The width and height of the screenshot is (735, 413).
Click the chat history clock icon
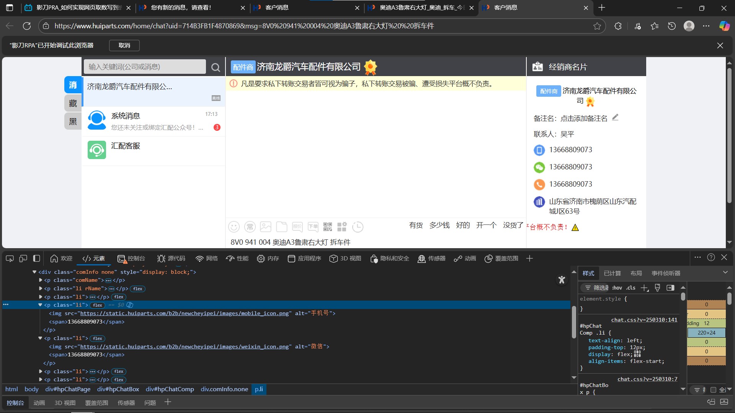(x=358, y=227)
